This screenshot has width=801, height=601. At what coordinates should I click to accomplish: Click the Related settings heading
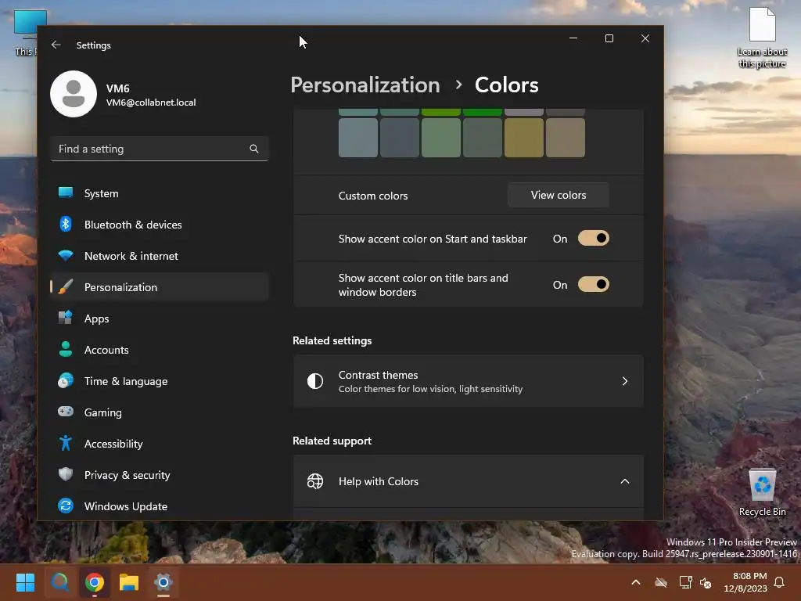[x=332, y=341]
